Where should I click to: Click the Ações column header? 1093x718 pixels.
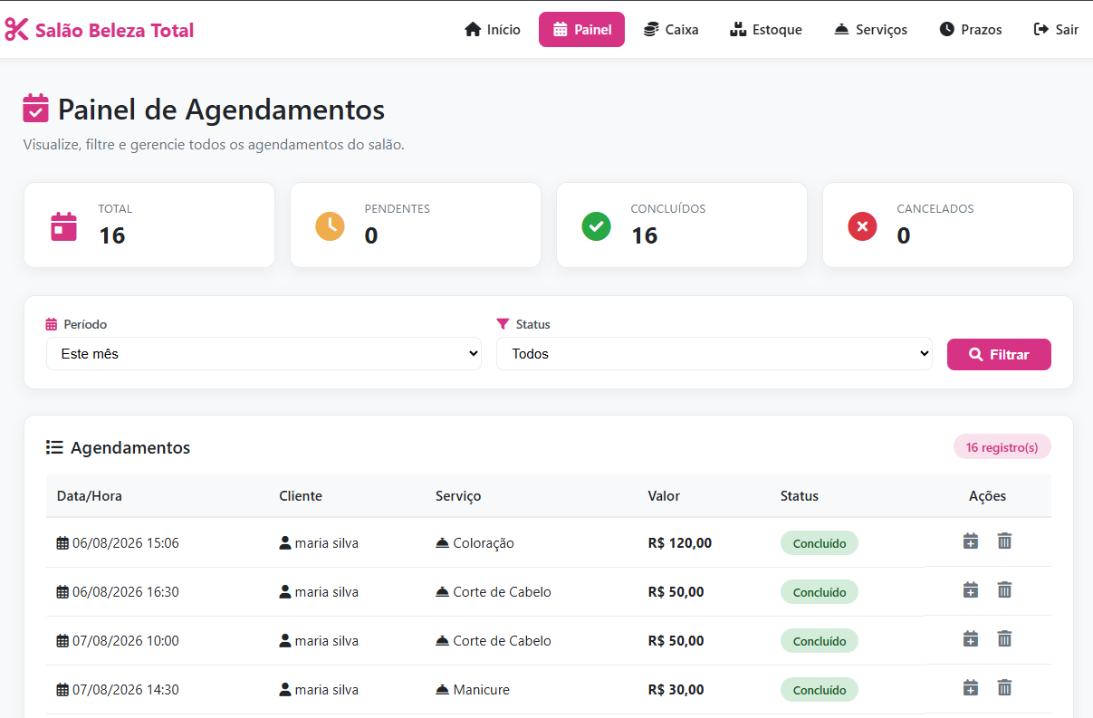click(987, 496)
